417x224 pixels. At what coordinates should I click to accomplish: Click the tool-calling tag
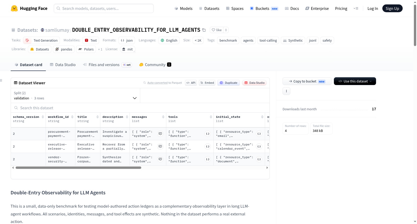click(268, 40)
